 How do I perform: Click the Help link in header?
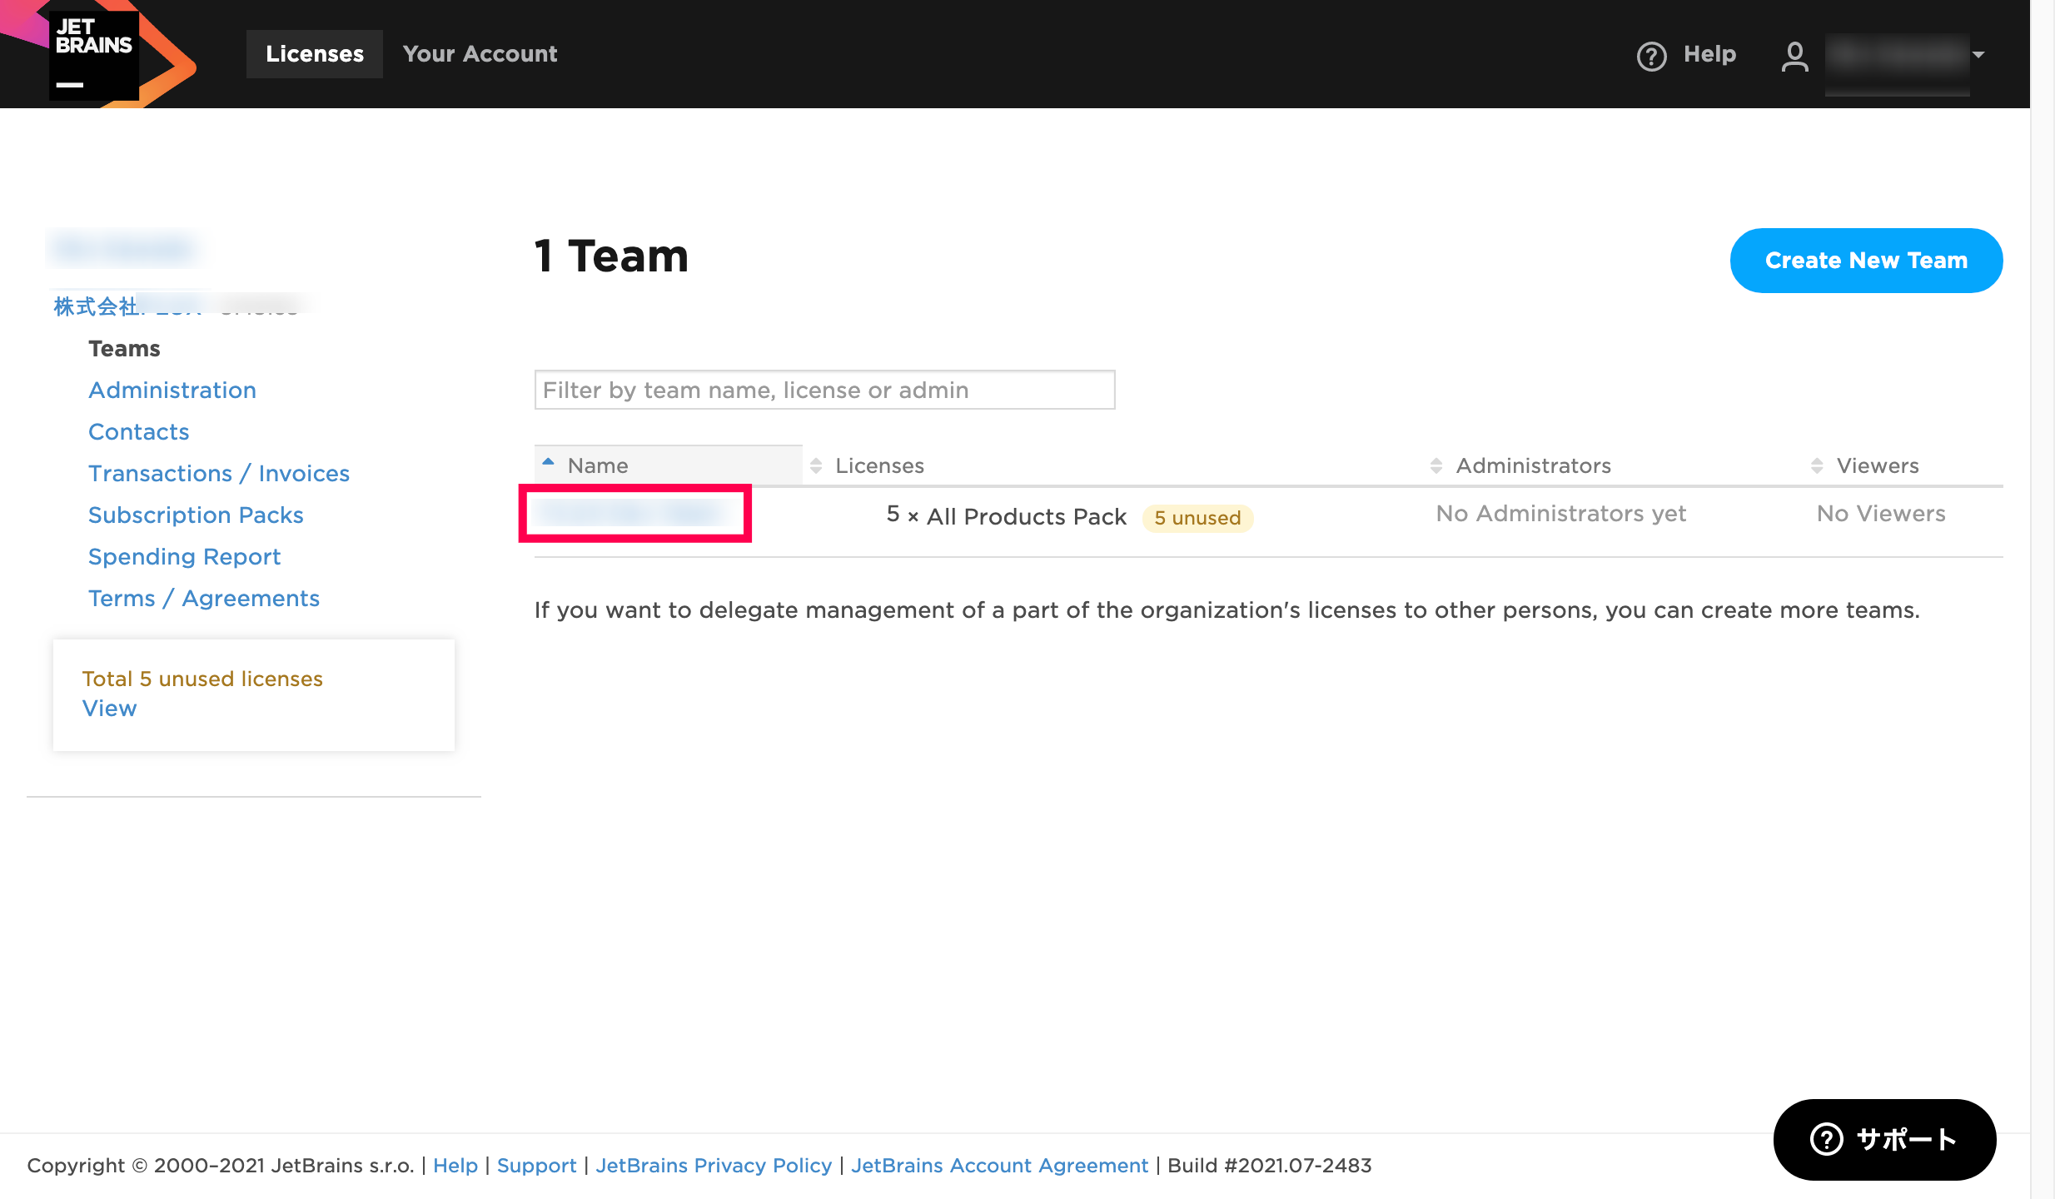pos(1709,54)
